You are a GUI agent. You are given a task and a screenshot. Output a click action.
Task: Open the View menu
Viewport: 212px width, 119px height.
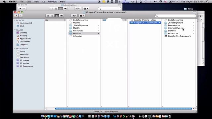(36, 2)
